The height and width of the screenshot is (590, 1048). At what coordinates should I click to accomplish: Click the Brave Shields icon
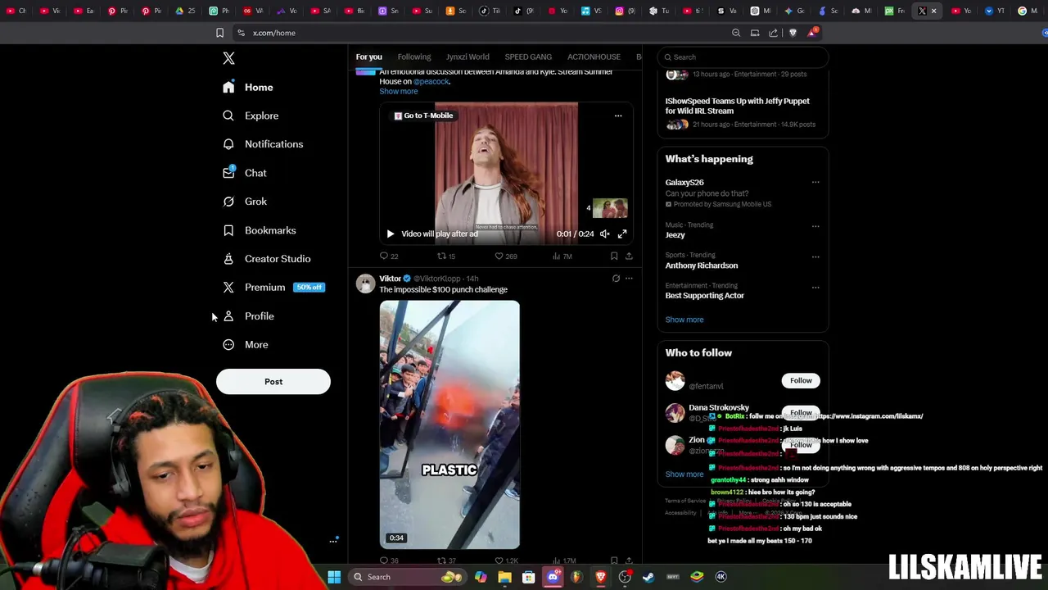(x=793, y=33)
